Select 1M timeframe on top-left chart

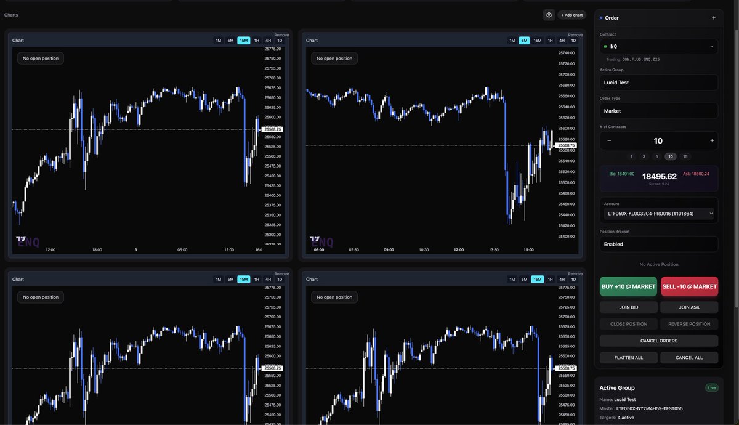[218, 41]
